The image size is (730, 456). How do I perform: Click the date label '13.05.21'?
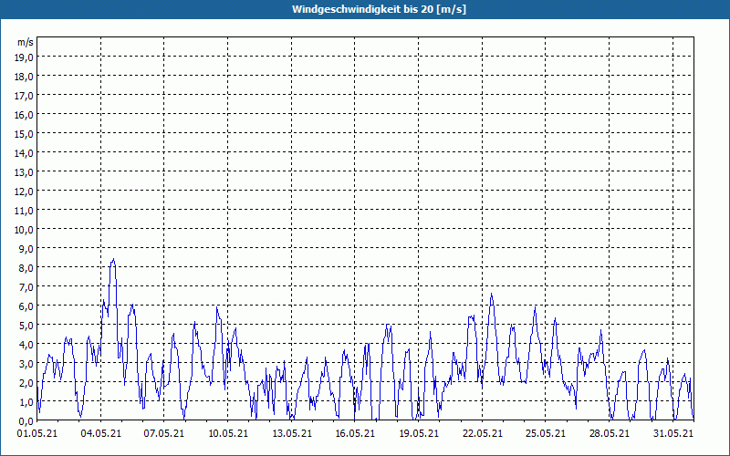click(x=291, y=433)
